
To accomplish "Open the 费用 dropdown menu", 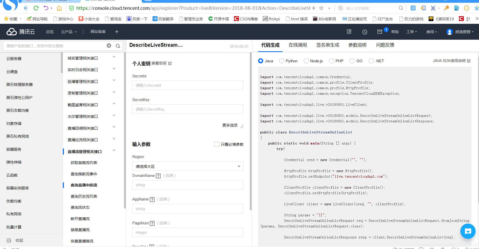I will coord(432,32).
